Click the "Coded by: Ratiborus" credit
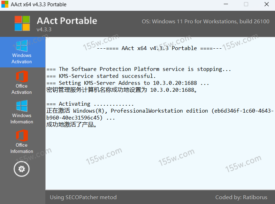 (241, 197)
